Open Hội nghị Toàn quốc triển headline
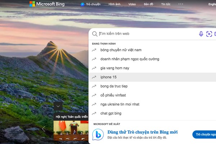 click(72, 117)
